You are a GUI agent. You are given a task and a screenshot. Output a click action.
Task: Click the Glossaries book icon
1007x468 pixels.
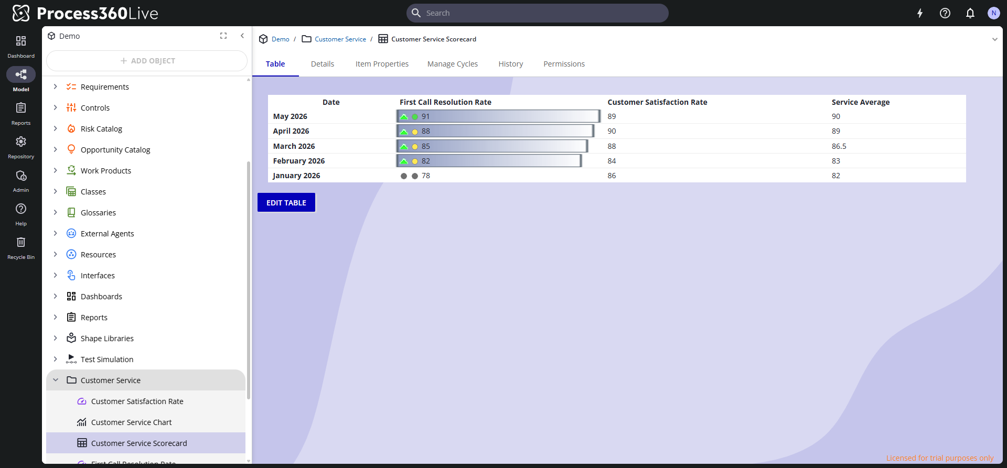71,212
